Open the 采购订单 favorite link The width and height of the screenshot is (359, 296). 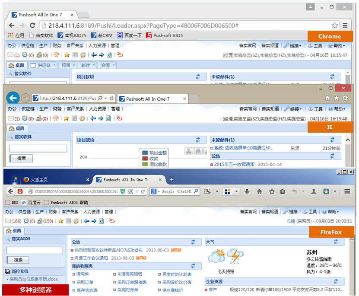[x=85, y=282]
